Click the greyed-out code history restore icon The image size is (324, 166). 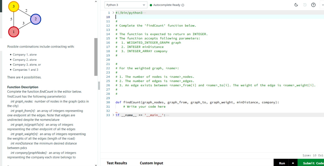[x=305, y=5]
